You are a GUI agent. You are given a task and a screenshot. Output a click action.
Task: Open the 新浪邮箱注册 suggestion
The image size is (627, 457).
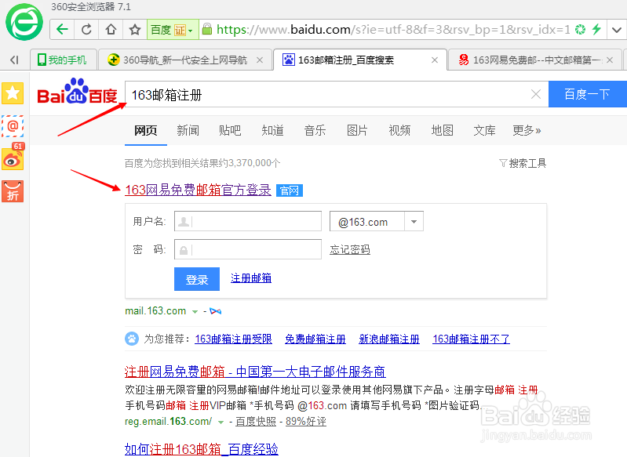click(389, 339)
